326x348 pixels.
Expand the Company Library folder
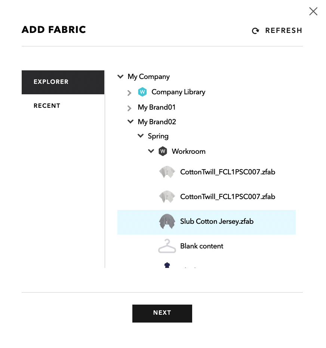[x=129, y=93]
